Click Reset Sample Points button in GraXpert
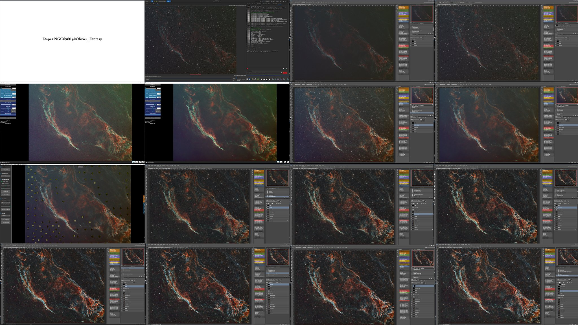Screen dimensions: 578x325 [6, 195]
